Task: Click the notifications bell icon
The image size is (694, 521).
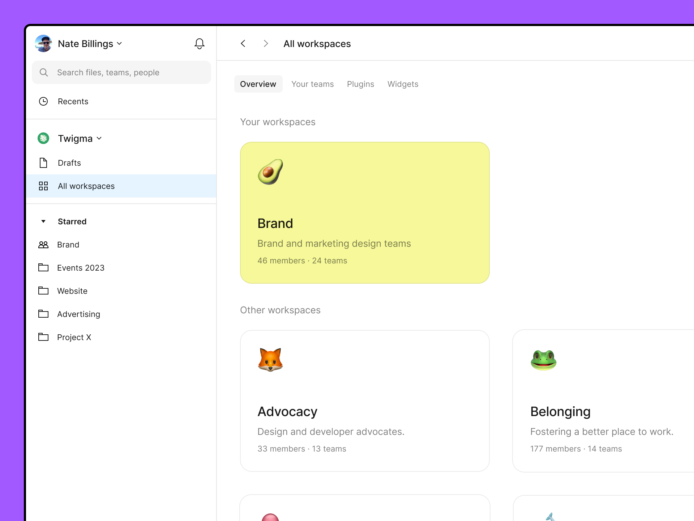Action: click(x=199, y=44)
